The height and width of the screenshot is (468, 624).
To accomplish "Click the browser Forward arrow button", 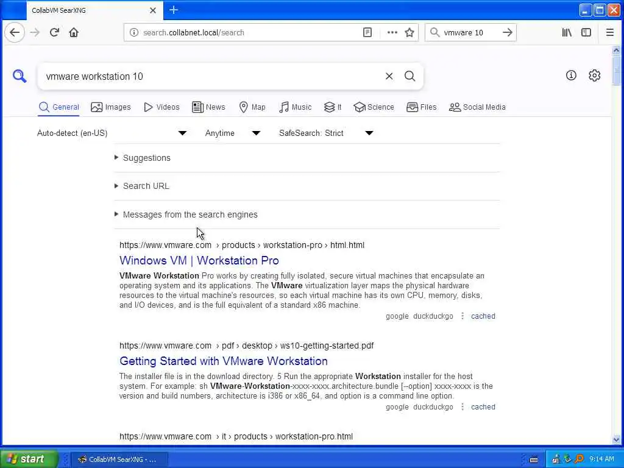I will 35,33.
